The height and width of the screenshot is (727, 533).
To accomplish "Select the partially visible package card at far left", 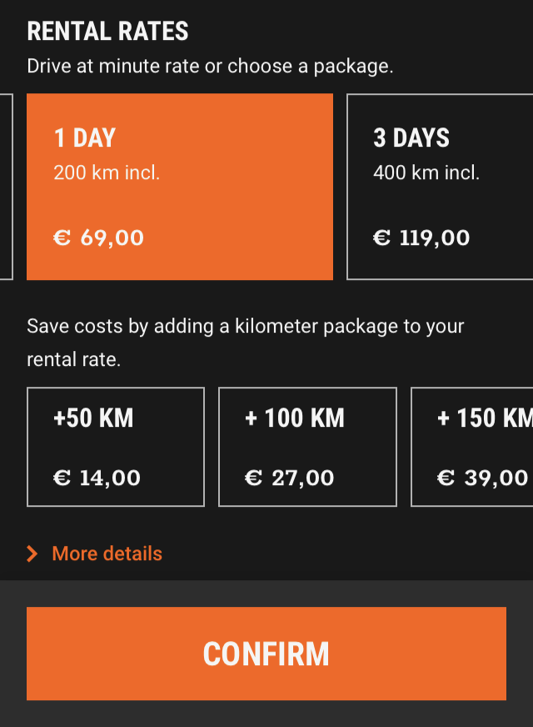I will [6, 187].
